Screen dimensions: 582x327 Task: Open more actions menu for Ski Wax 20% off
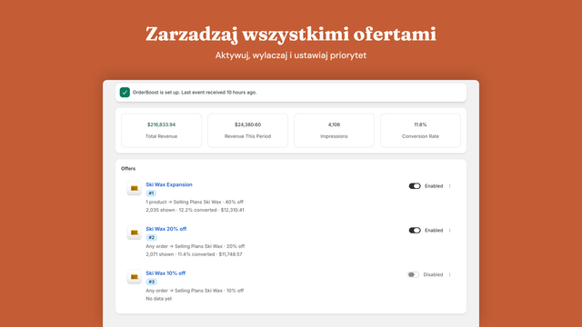tap(449, 230)
